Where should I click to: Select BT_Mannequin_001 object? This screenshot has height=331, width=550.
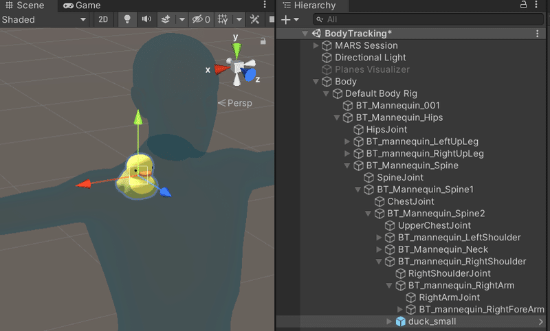point(398,106)
